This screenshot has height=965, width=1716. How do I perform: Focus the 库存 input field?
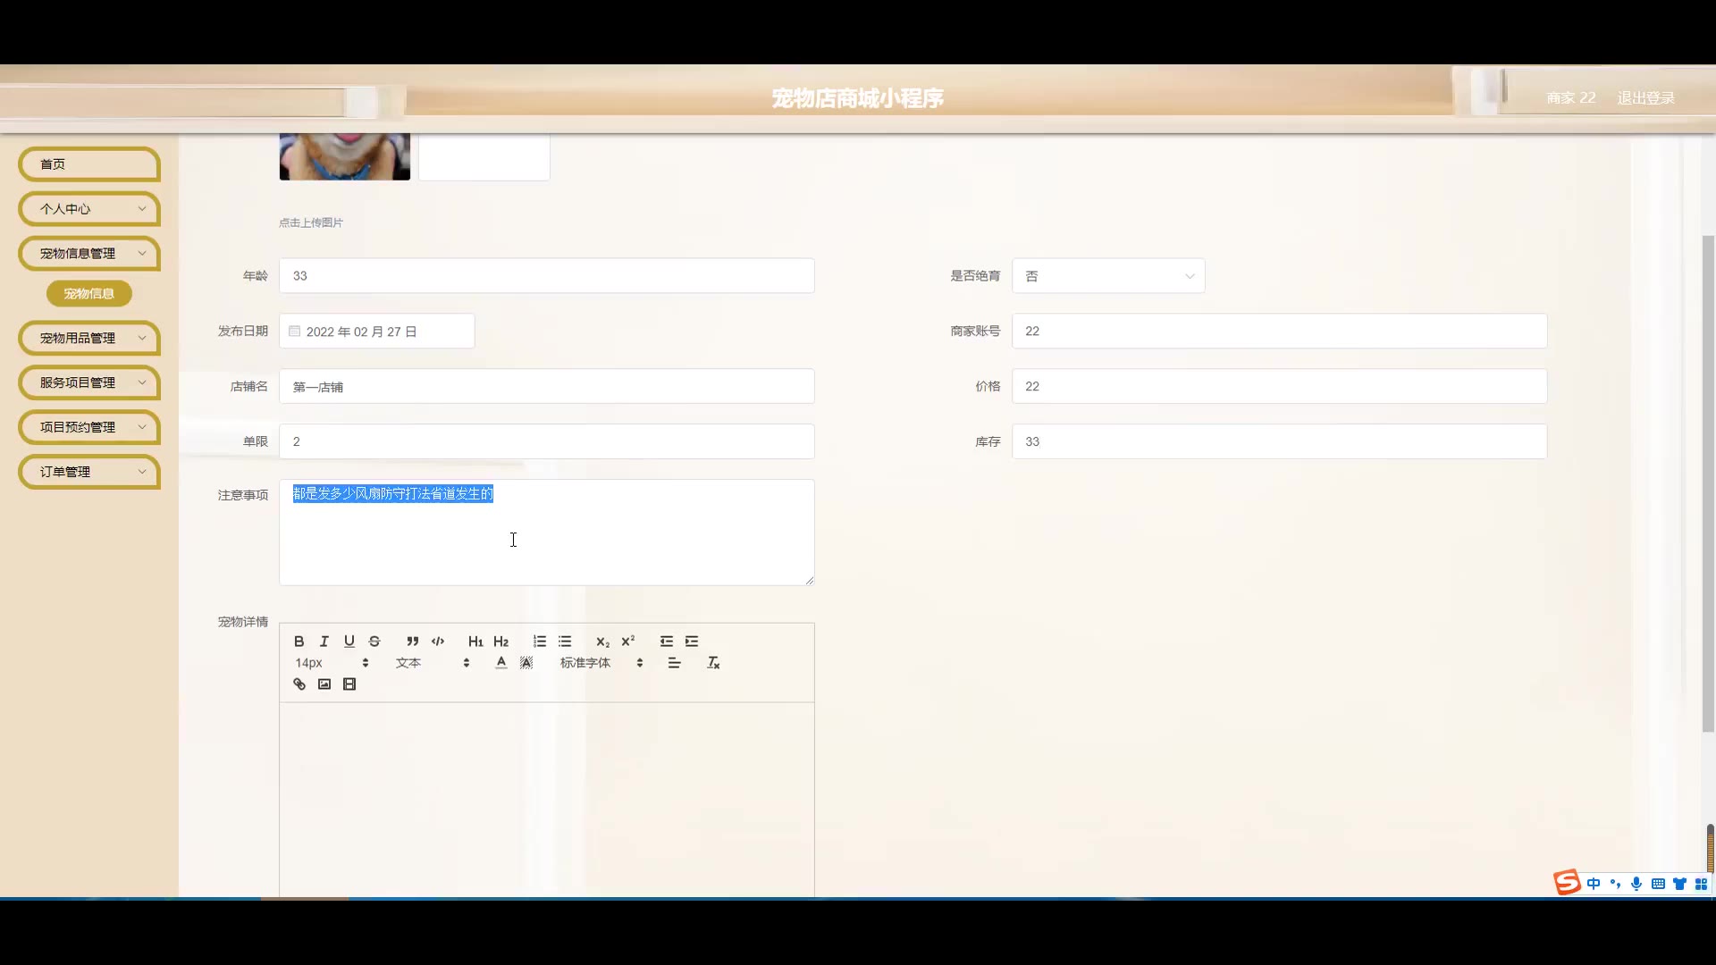click(x=1279, y=441)
